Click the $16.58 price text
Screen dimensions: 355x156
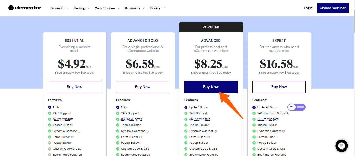(x=276, y=64)
